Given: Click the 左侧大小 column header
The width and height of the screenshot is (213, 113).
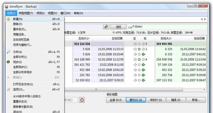Looking at the screenshot, I should pyautogui.click(x=84, y=38).
